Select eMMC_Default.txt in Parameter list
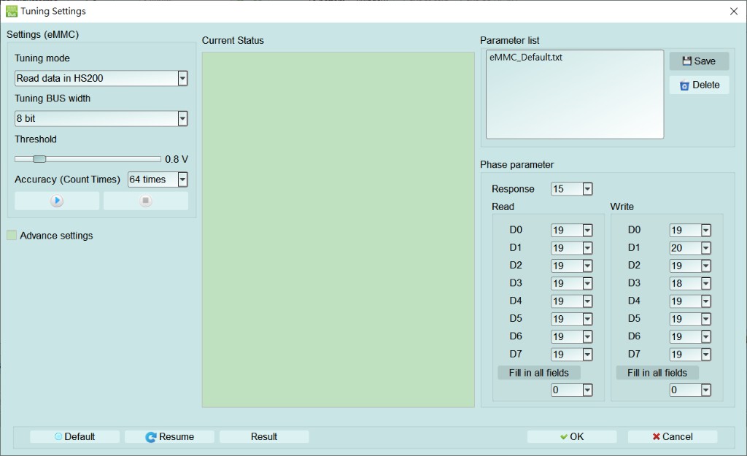Viewport: 747px width, 456px height. (525, 57)
